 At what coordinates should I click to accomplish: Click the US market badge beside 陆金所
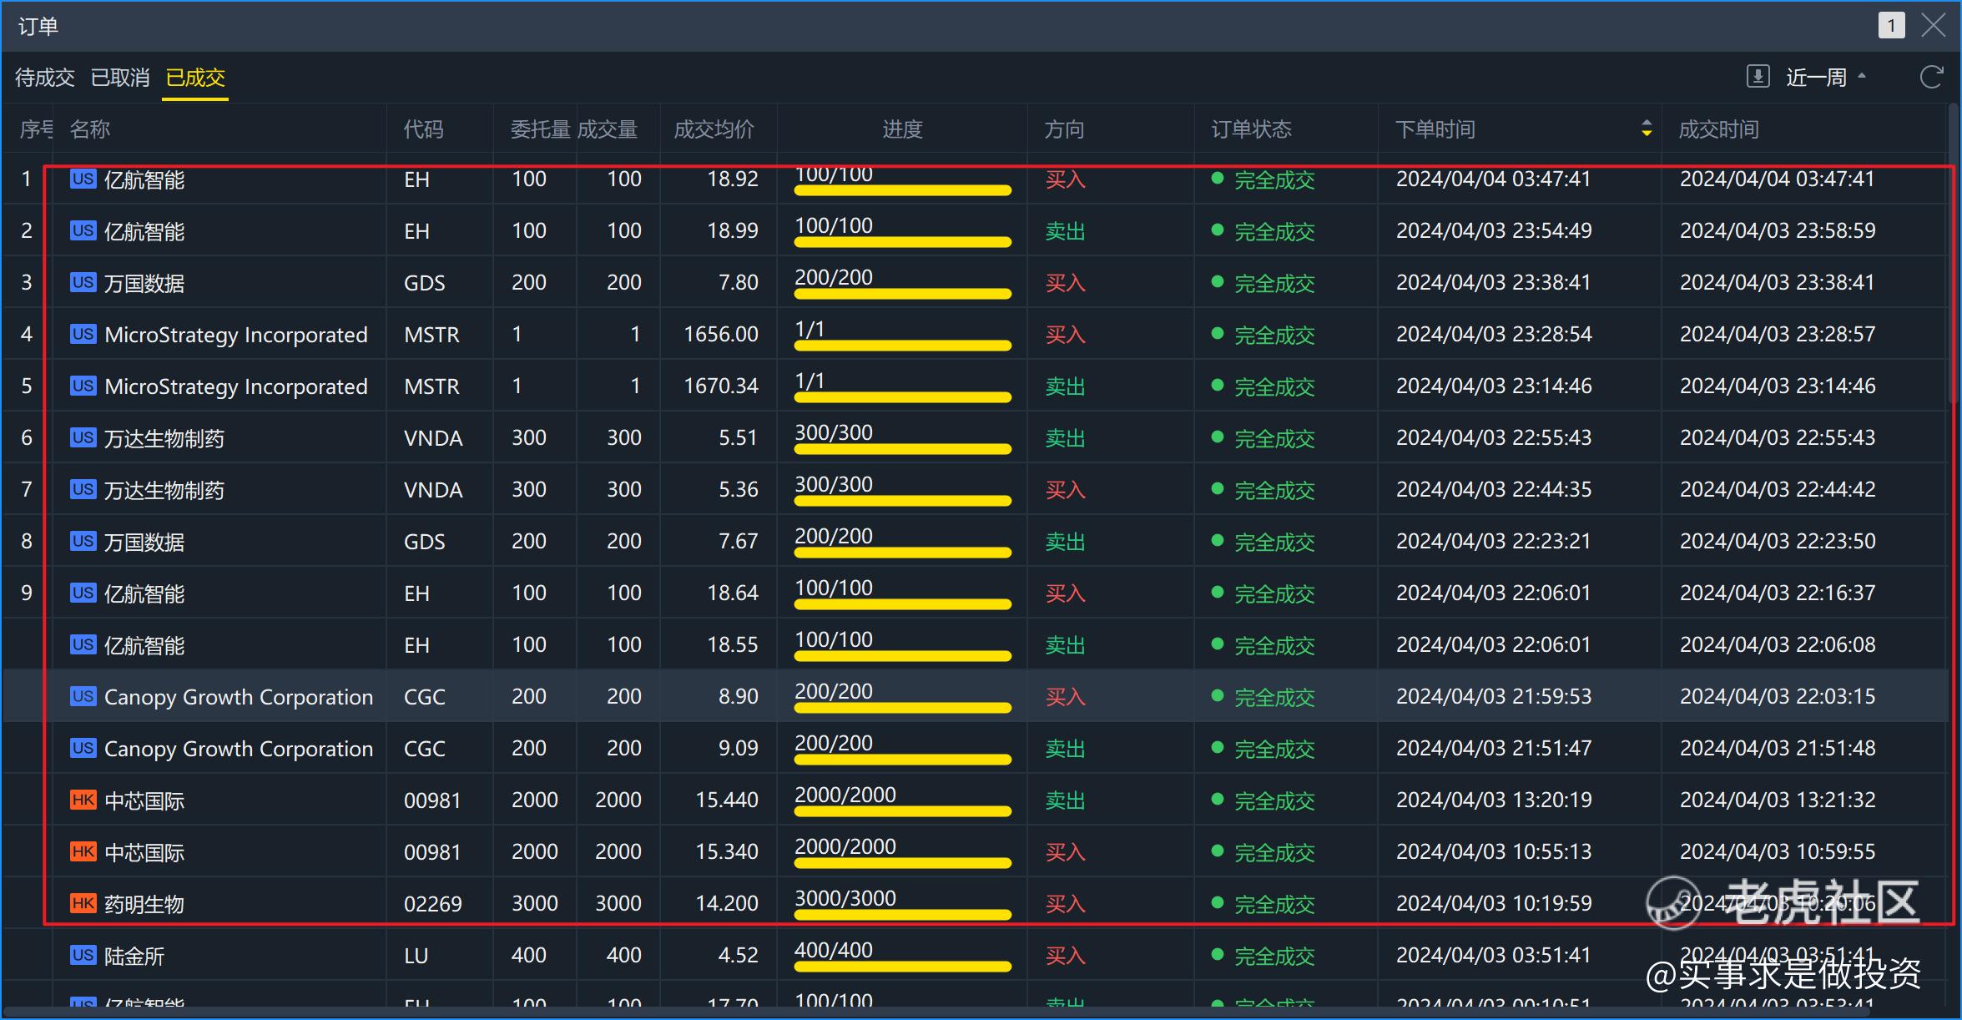point(83,955)
